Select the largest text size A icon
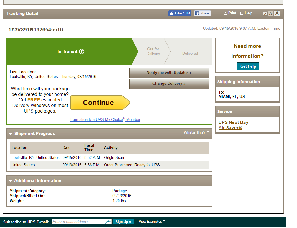This screenshot has width=297, height=228. point(277,13)
